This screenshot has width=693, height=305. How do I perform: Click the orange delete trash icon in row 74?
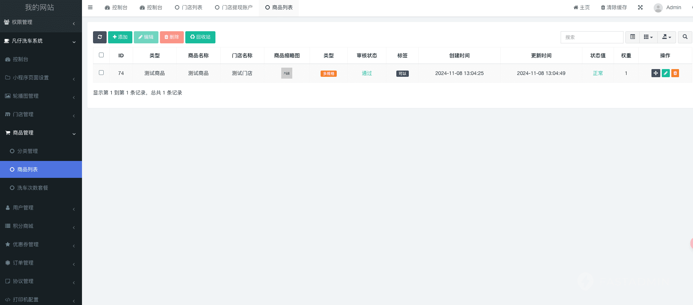675,73
